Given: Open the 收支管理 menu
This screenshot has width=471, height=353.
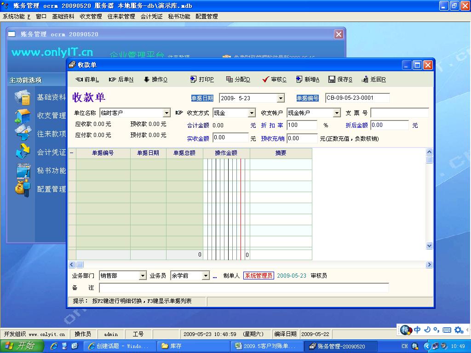Looking at the screenshot, I should tap(91, 17).
